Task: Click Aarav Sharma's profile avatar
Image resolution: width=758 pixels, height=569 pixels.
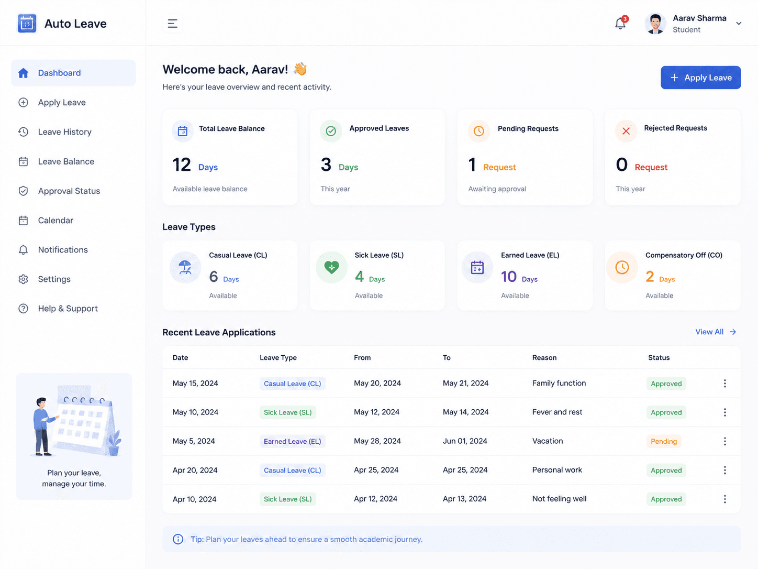Action: [x=655, y=24]
